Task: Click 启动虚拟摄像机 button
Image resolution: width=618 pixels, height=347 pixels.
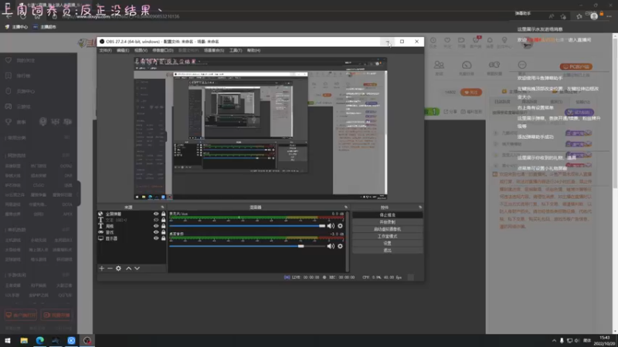Action: (x=388, y=229)
